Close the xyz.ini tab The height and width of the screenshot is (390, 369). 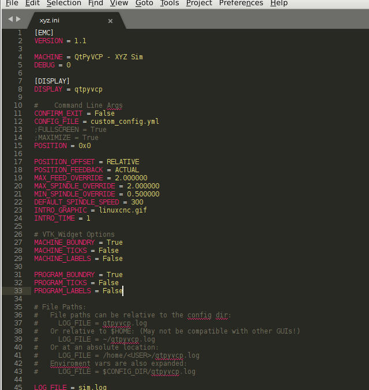[x=110, y=21]
